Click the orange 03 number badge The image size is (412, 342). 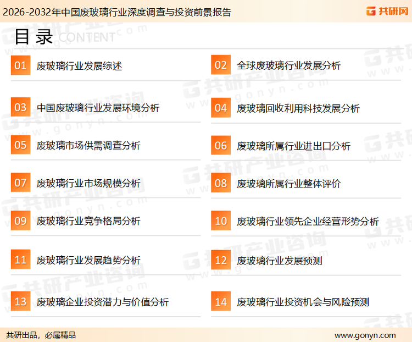[20, 107]
